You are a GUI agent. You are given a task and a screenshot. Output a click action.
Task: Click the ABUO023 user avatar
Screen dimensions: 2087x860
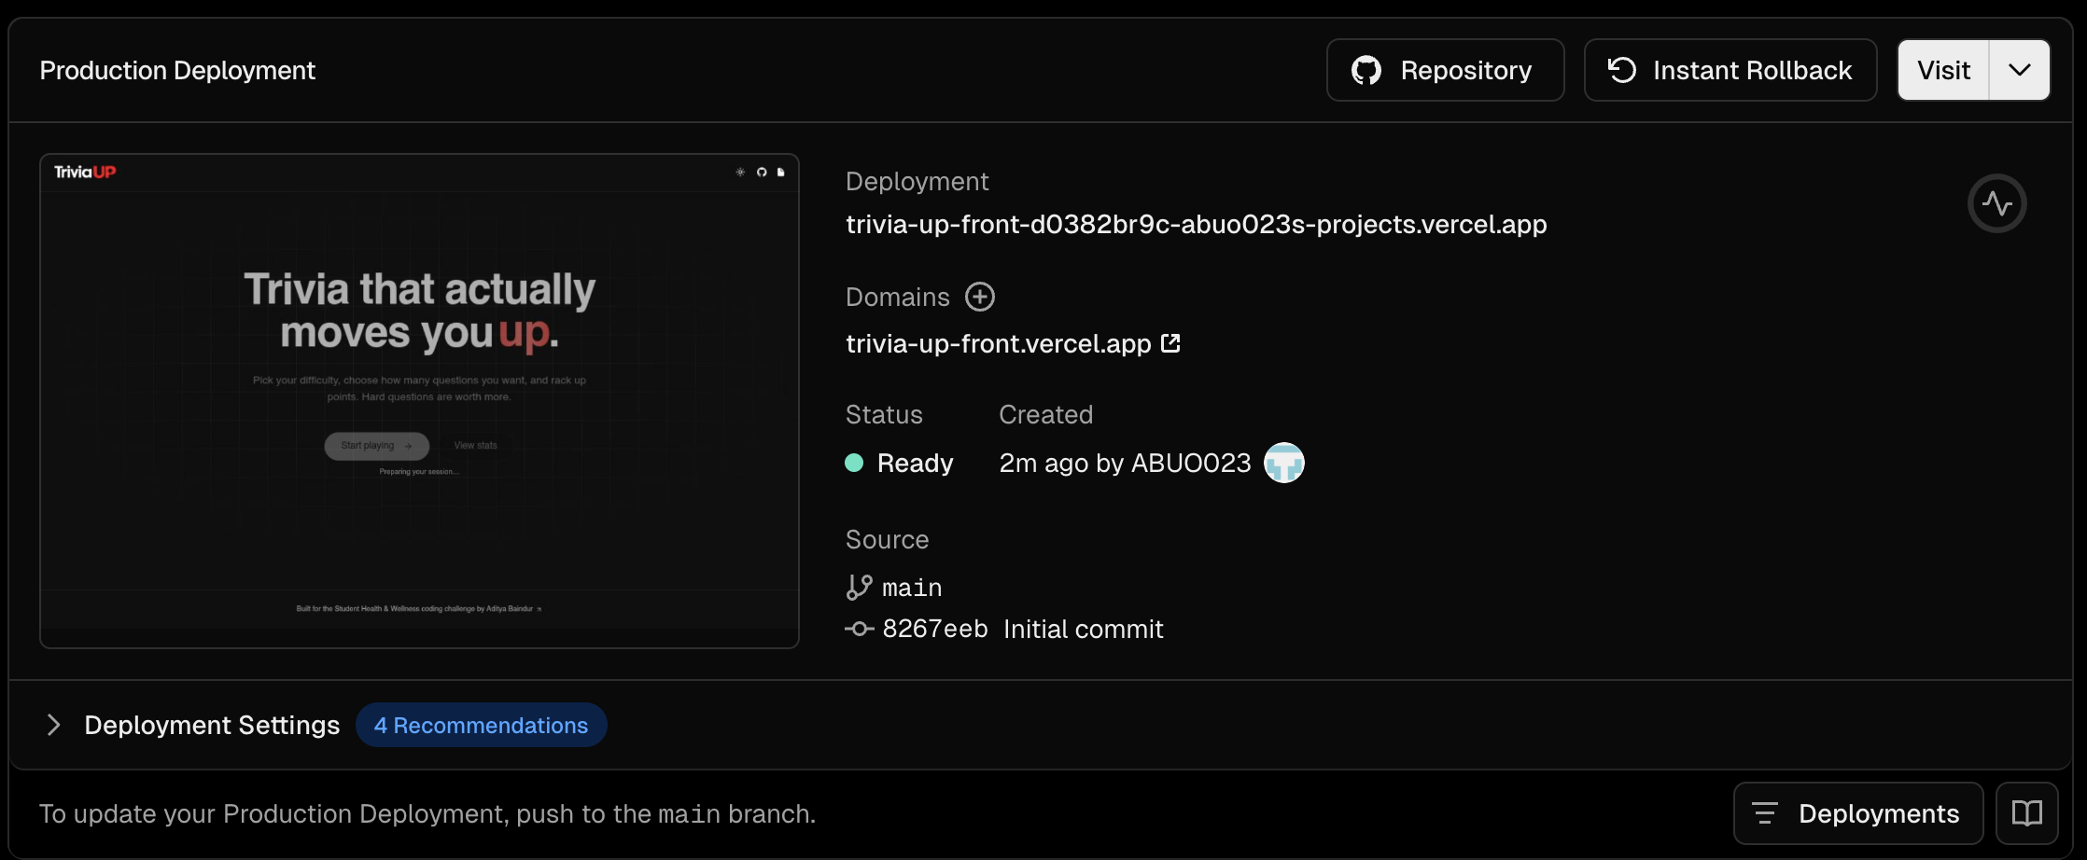(x=1283, y=463)
